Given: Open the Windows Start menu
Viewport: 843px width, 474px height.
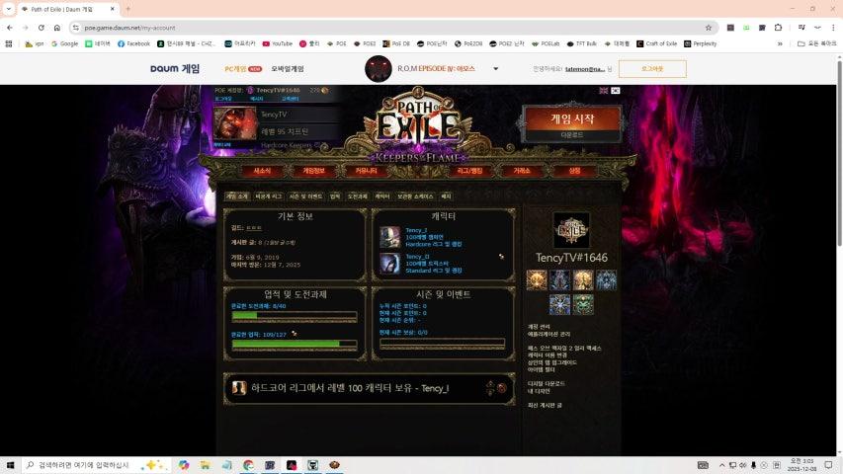Looking at the screenshot, I should [x=10, y=465].
